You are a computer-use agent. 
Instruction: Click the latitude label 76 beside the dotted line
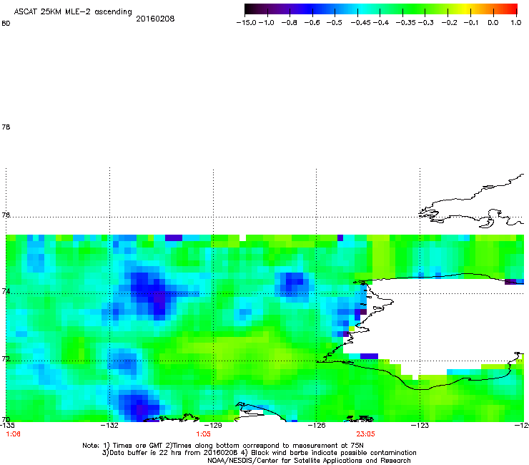click(6, 215)
